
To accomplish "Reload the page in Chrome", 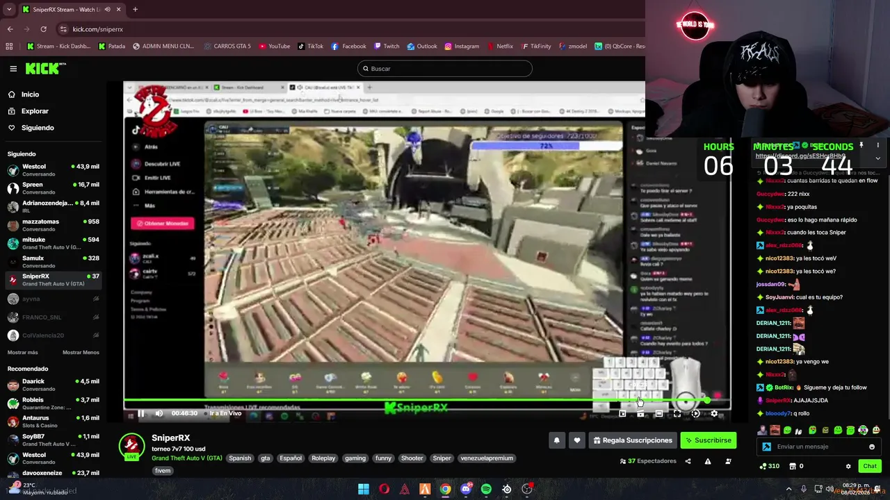I will pyautogui.click(x=43, y=29).
